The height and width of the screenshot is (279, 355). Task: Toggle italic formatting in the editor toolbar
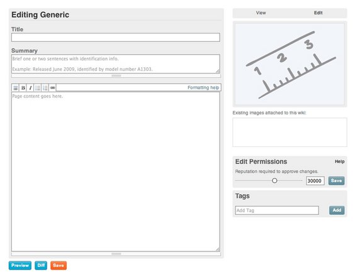click(30, 88)
